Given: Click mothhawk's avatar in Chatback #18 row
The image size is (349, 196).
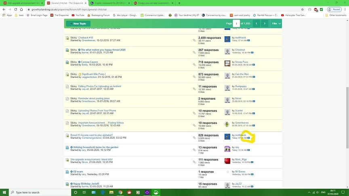Looking at the screenshot, I should (x=227, y=39).
